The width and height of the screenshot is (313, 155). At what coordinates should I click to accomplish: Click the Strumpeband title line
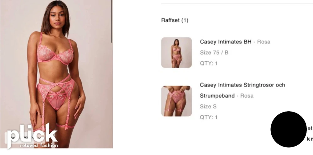[x=217, y=96]
